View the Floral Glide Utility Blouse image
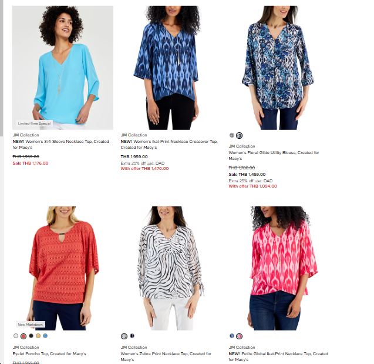Image resolution: width=374 pixels, height=364 pixels. click(x=278, y=68)
